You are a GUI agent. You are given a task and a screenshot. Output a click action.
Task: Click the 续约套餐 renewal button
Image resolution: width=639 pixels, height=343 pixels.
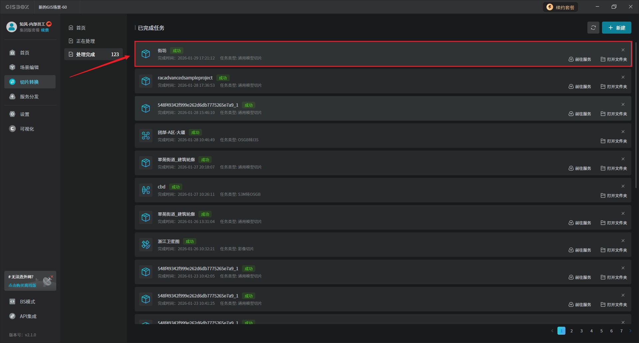(x=561, y=7)
